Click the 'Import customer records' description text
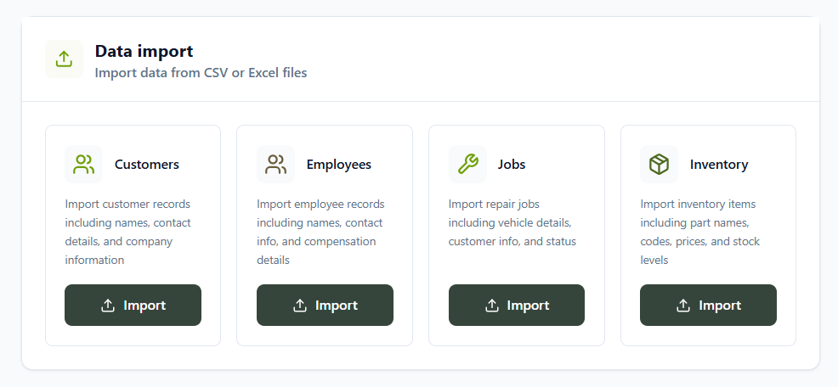Screen dimensions: 838x387 pyautogui.click(x=127, y=233)
